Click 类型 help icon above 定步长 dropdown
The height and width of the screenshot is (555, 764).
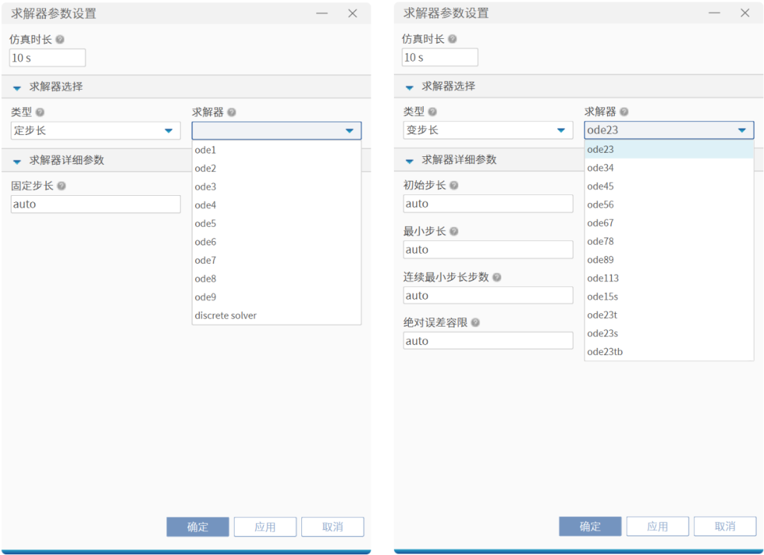click(x=40, y=112)
